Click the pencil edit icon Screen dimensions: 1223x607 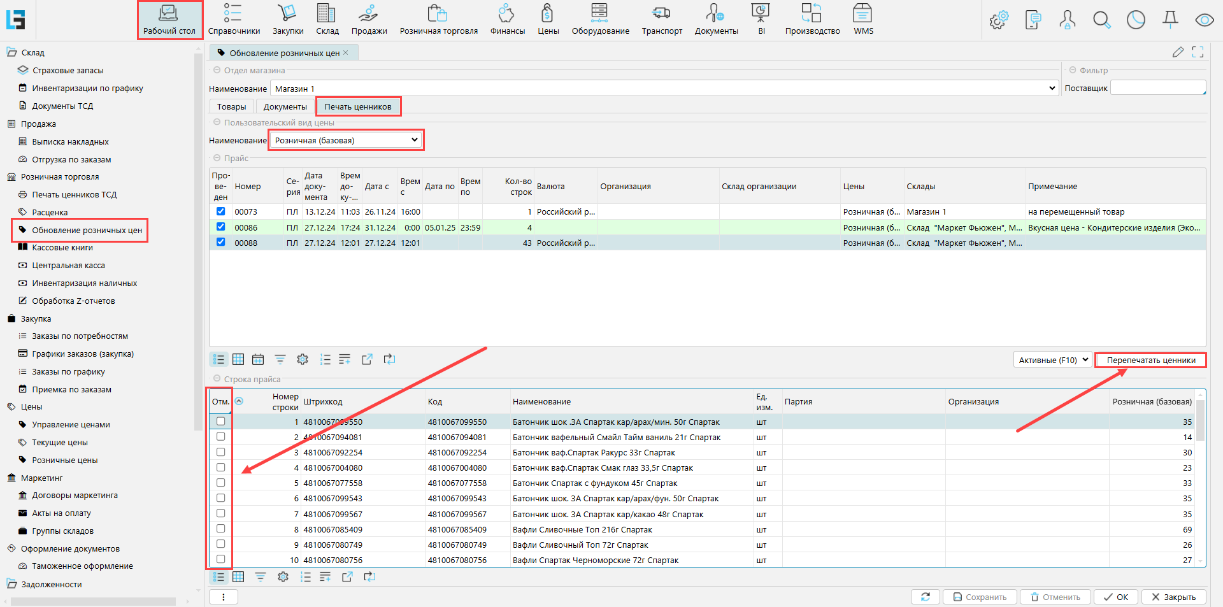tap(1178, 52)
